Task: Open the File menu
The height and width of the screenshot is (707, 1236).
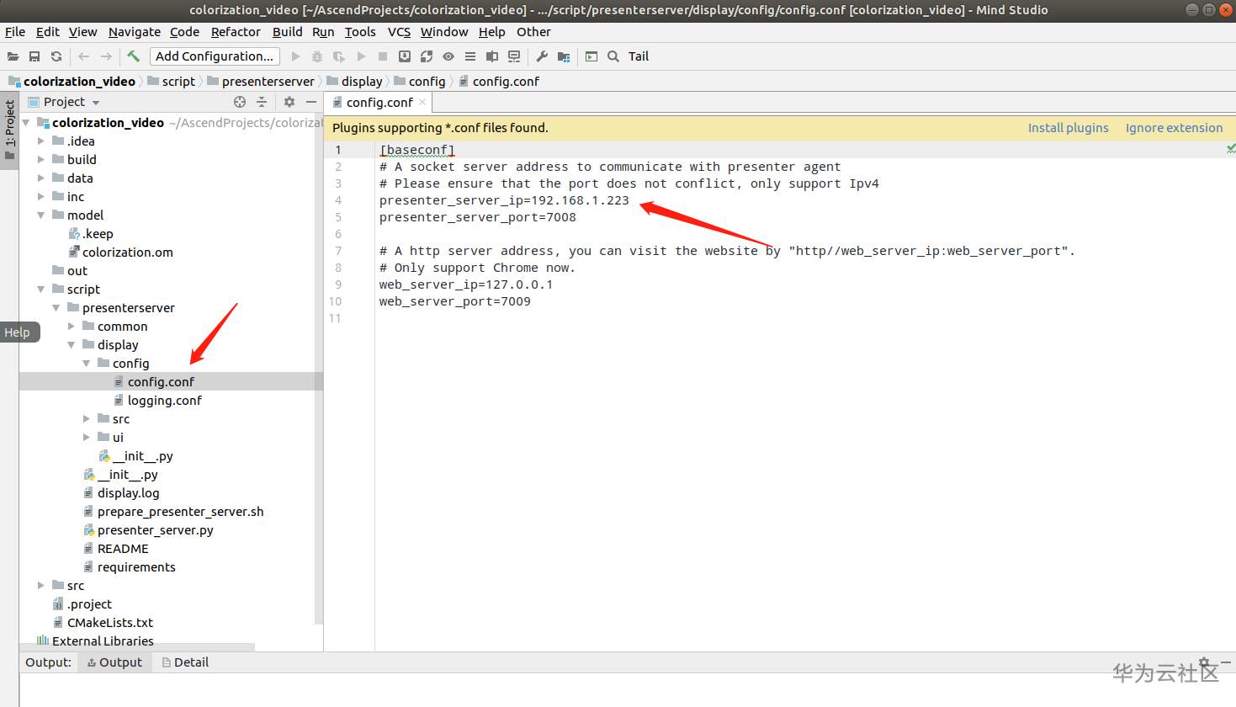Action: (x=15, y=32)
